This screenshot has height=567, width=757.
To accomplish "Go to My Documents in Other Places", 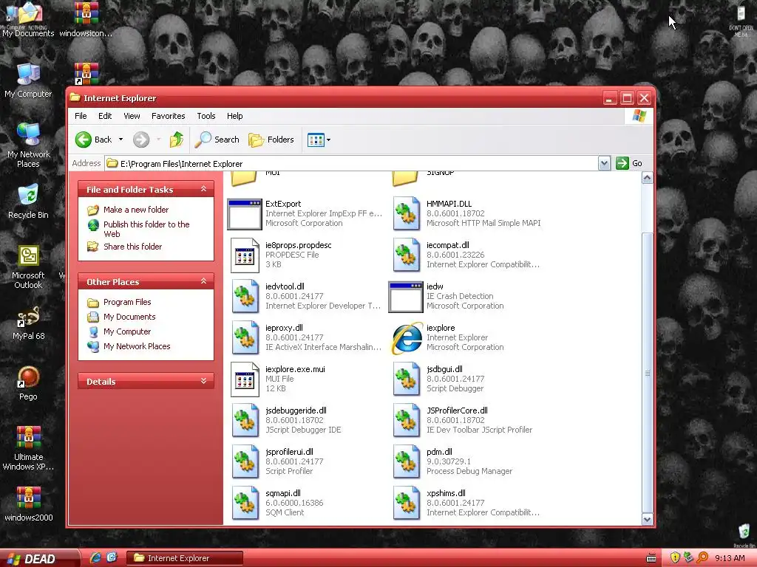I will click(129, 317).
